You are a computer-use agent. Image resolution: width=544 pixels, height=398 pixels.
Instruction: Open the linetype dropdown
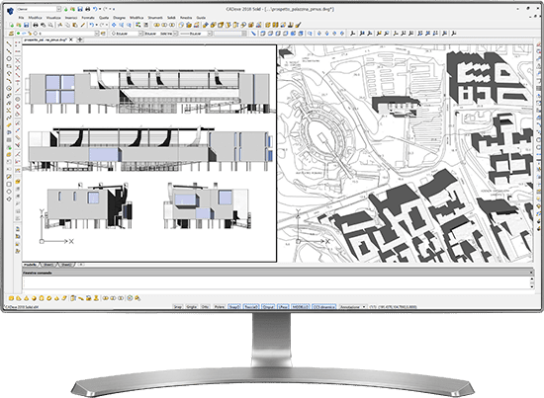175,34
